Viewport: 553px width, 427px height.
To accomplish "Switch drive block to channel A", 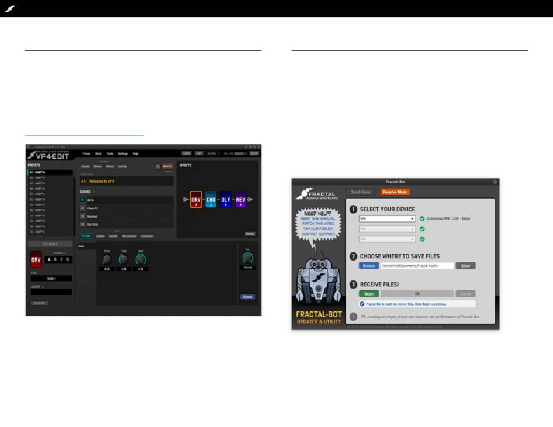I will click(x=49, y=259).
